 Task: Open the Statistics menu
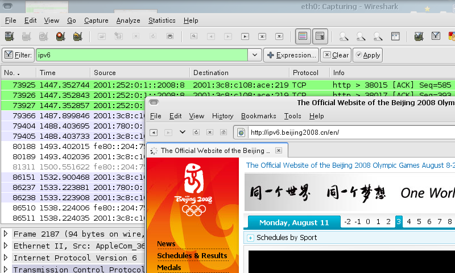[x=162, y=20]
